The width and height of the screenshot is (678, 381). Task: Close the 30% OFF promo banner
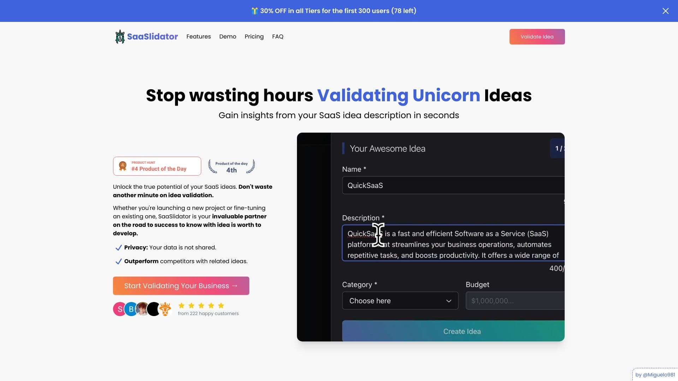click(x=665, y=11)
